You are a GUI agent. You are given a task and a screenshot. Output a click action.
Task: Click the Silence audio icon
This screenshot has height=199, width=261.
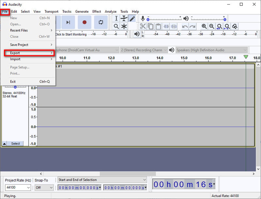(x=174, y=26)
